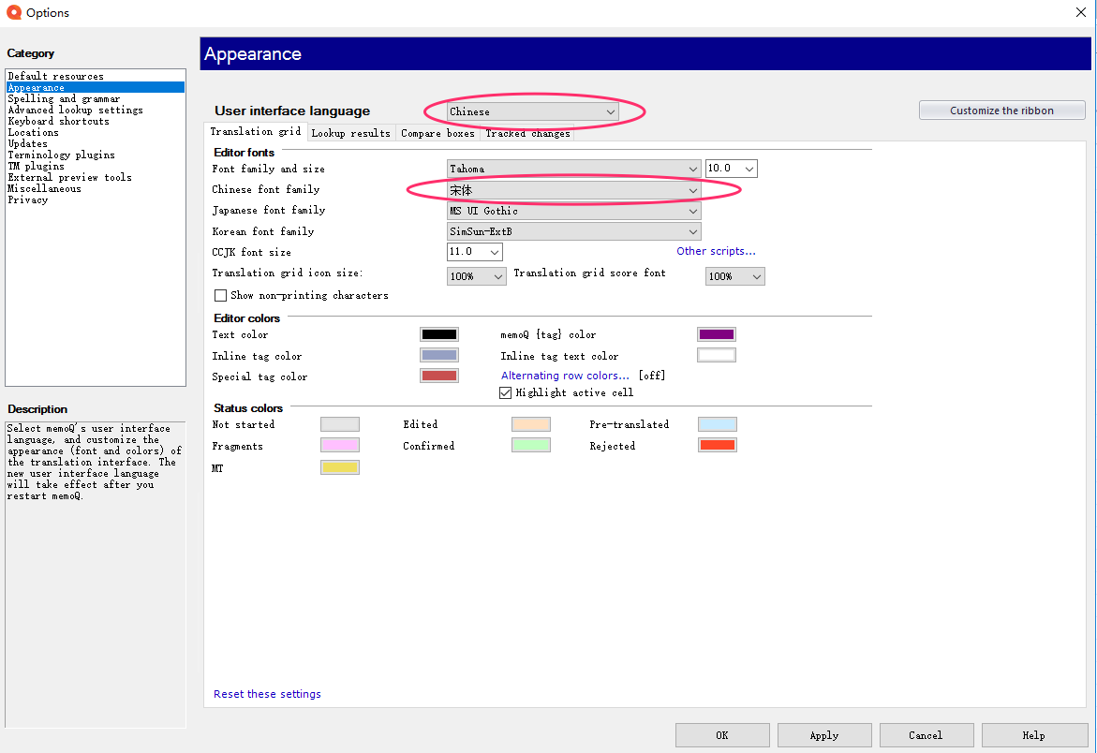The width and height of the screenshot is (1097, 753).
Task: Click the Apply button
Action: pos(824,735)
